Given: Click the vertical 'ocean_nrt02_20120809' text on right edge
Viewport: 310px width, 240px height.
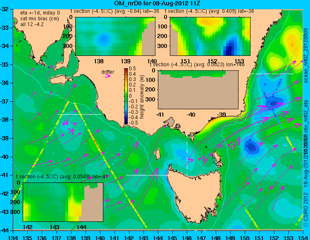Looking at the screenshot, I should point(306,56).
